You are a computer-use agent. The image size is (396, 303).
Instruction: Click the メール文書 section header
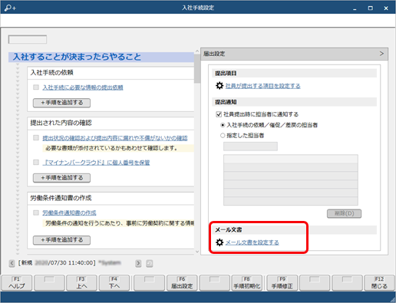294,230
